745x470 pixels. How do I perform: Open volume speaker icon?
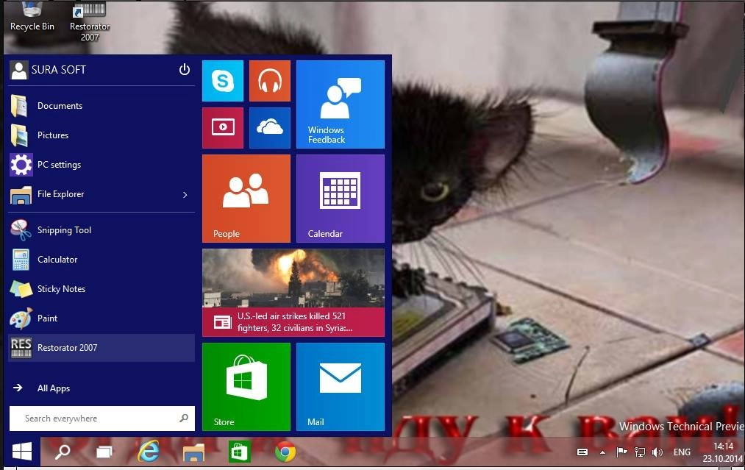click(x=657, y=452)
